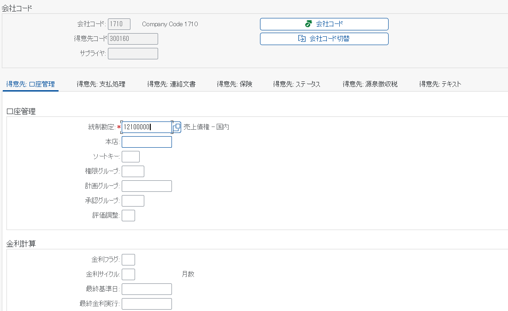Select the 計画グループ input field
This screenshot has height=311, width=508.
pos(147,186)
